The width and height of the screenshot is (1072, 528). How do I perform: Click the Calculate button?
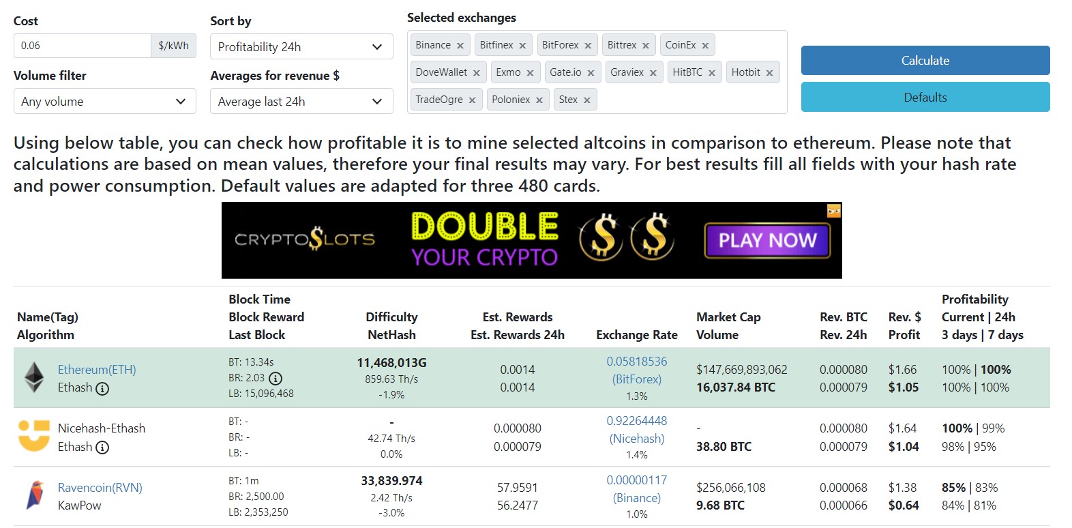coord(925,60)
